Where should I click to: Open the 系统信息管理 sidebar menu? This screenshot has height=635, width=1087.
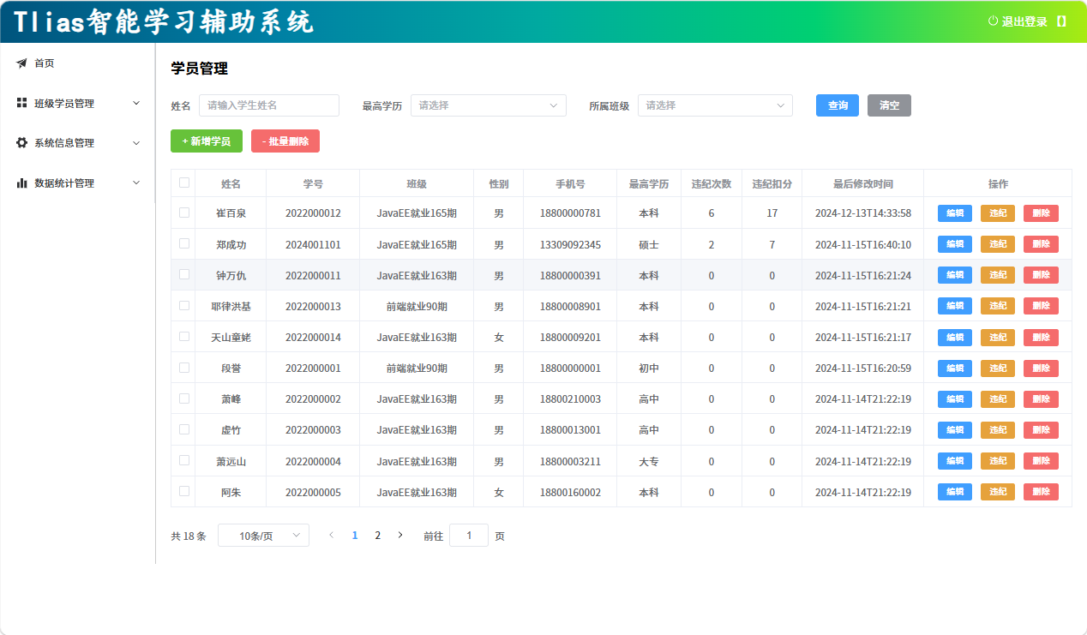pos(77,143)
